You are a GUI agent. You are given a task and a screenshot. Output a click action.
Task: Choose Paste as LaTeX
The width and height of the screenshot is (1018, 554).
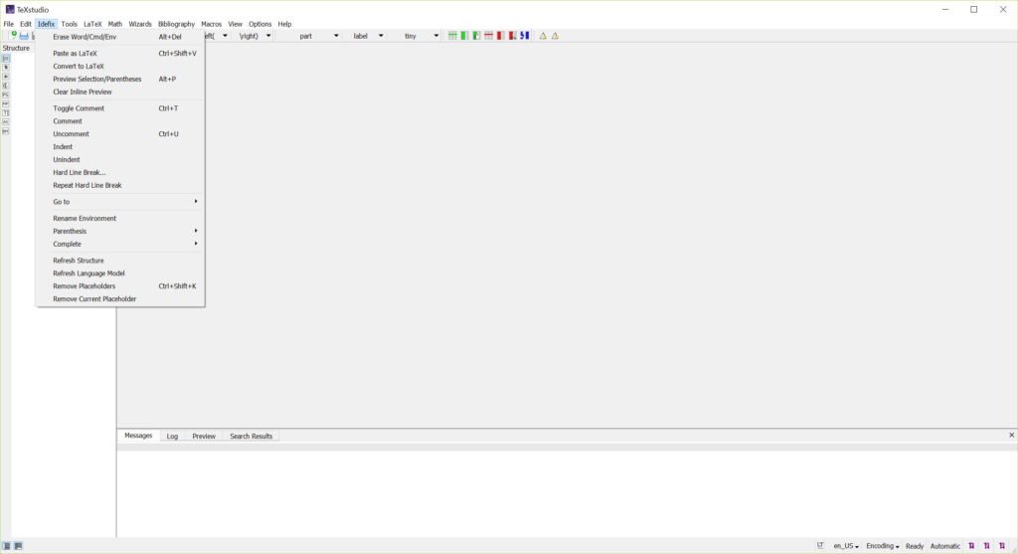pos(120,54)
